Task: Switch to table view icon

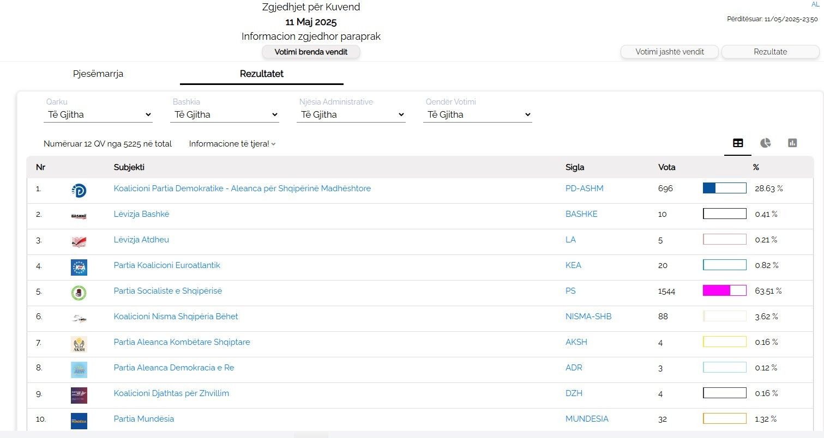Action: pyautogui.click(x=737, y=143)
